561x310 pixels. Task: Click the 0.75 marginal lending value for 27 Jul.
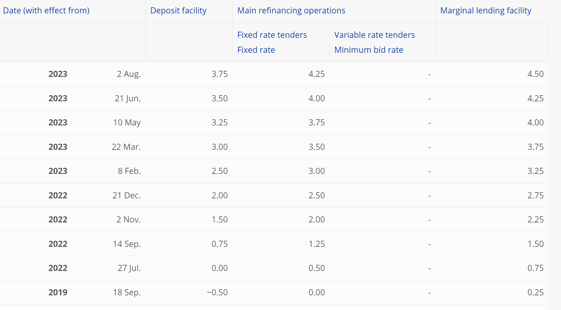click(535, 268)
